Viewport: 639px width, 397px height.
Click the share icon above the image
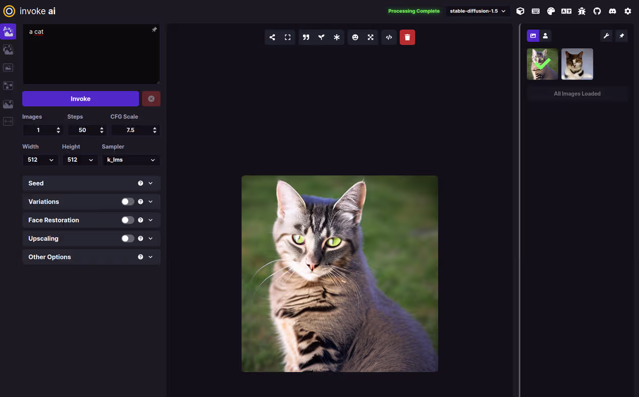coord(272,37)
